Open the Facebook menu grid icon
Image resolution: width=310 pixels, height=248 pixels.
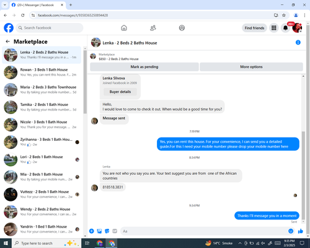274,28
